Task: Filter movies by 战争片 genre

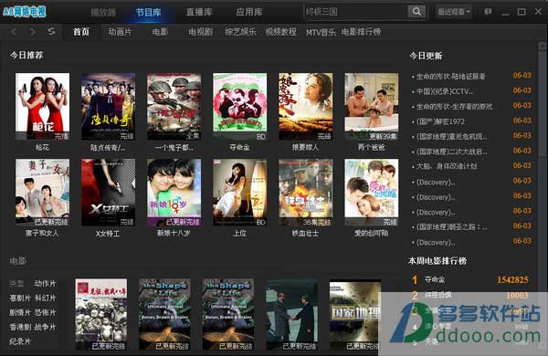Action: click(x=45, y=327)
